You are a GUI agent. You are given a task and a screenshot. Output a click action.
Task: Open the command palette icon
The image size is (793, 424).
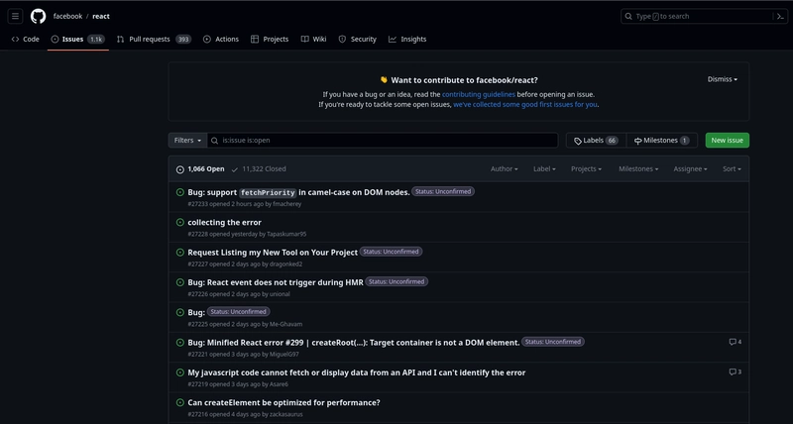780,16
